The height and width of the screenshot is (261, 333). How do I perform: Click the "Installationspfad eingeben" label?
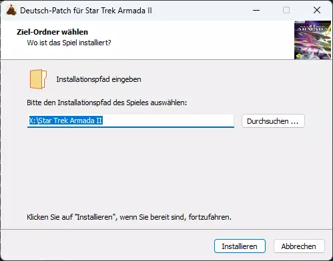tap(99, 79)
